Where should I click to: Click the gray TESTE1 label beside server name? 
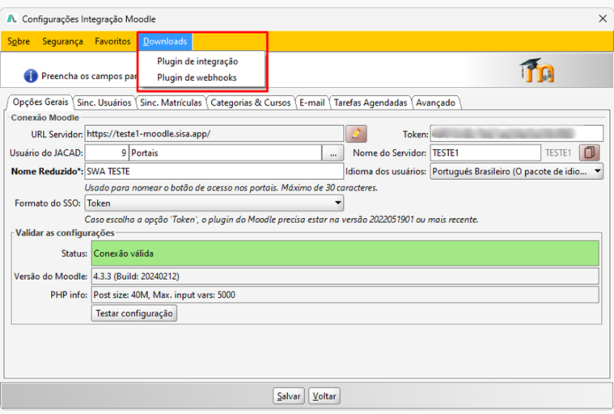[558, 153]
